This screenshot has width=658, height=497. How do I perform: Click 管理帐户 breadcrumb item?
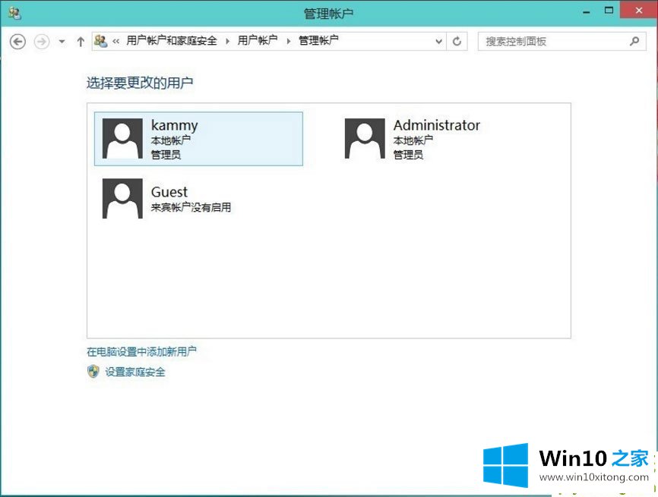point(318,41)
